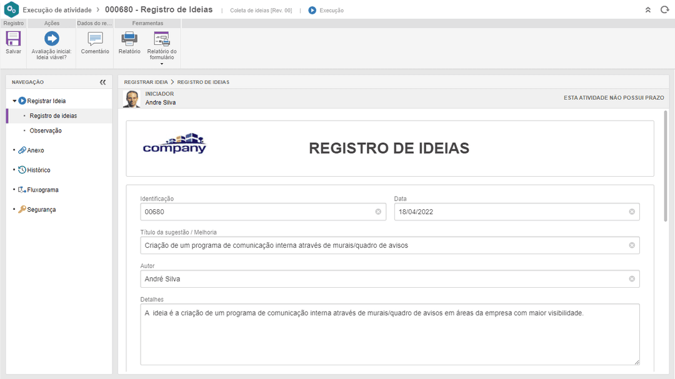Open the Relatório do formulário dropdown arrow

[162, 64]
